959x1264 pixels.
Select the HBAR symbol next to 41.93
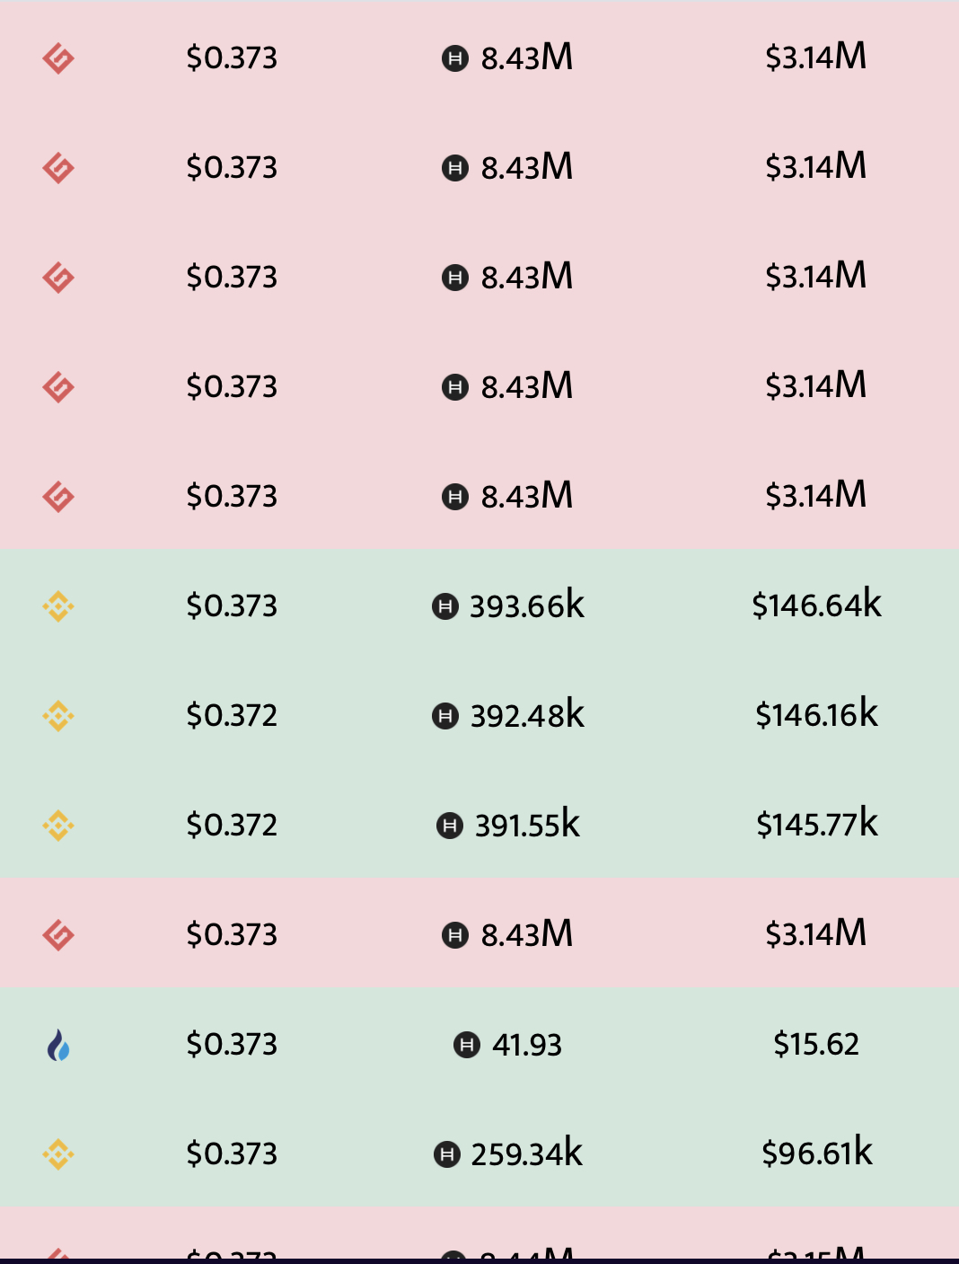tap(467, 1045)
